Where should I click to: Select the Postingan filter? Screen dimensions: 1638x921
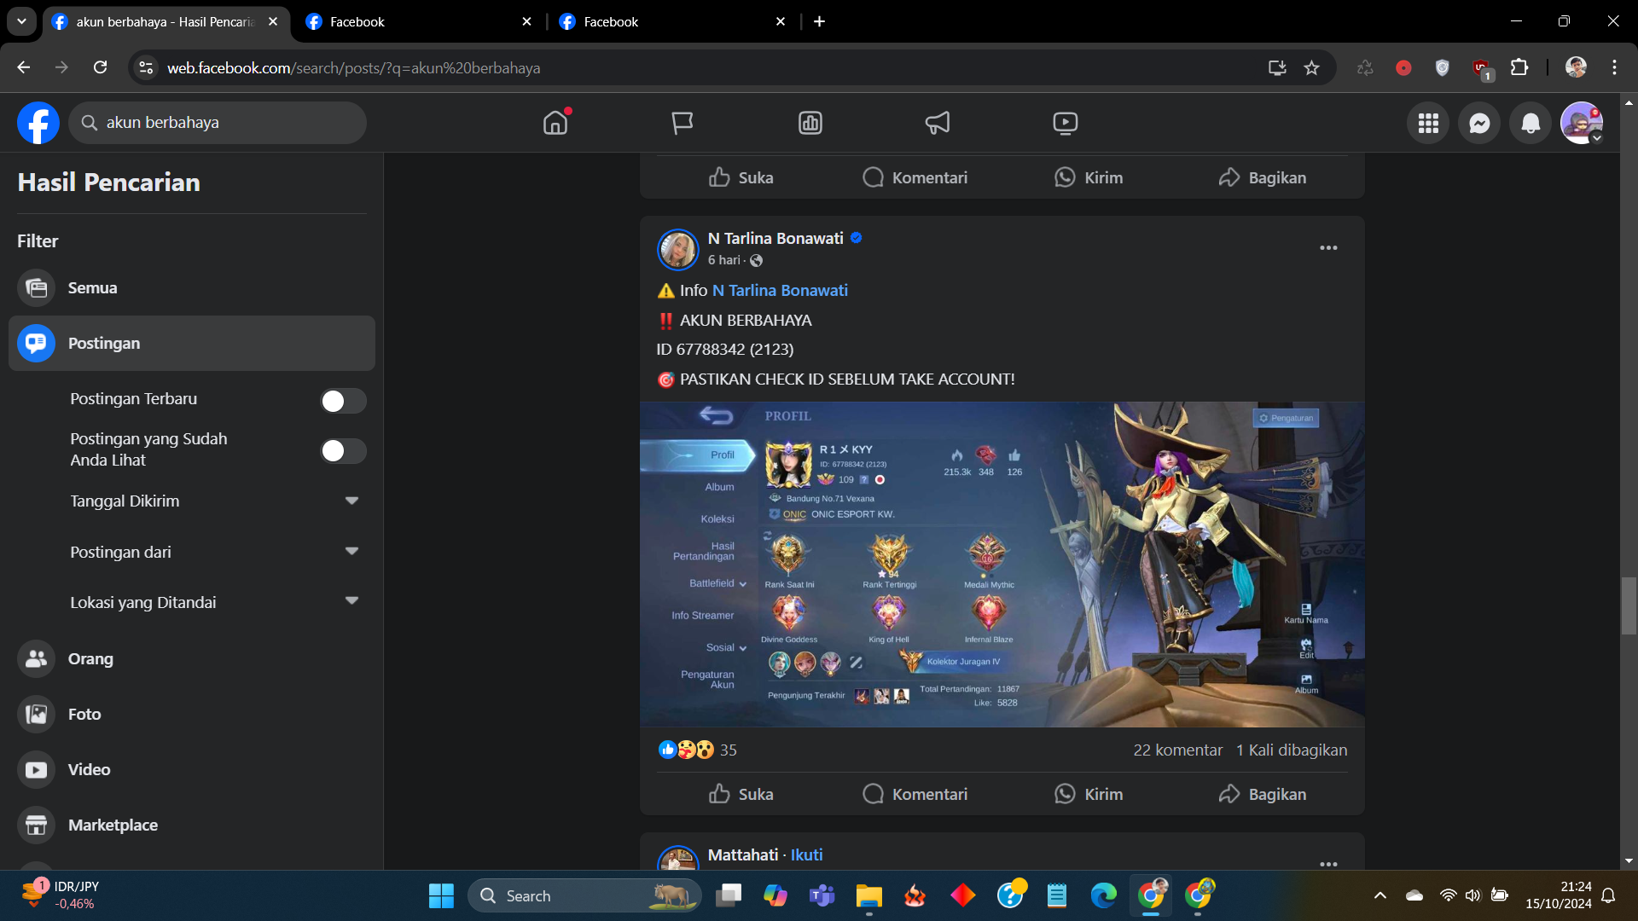pos(192,343)
